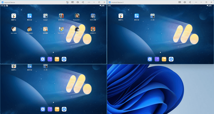Click volume icon in Android Device-2 title bar
Image resolution: width=214 pixels, height=114 pixels.
click(x=185, y=2)
